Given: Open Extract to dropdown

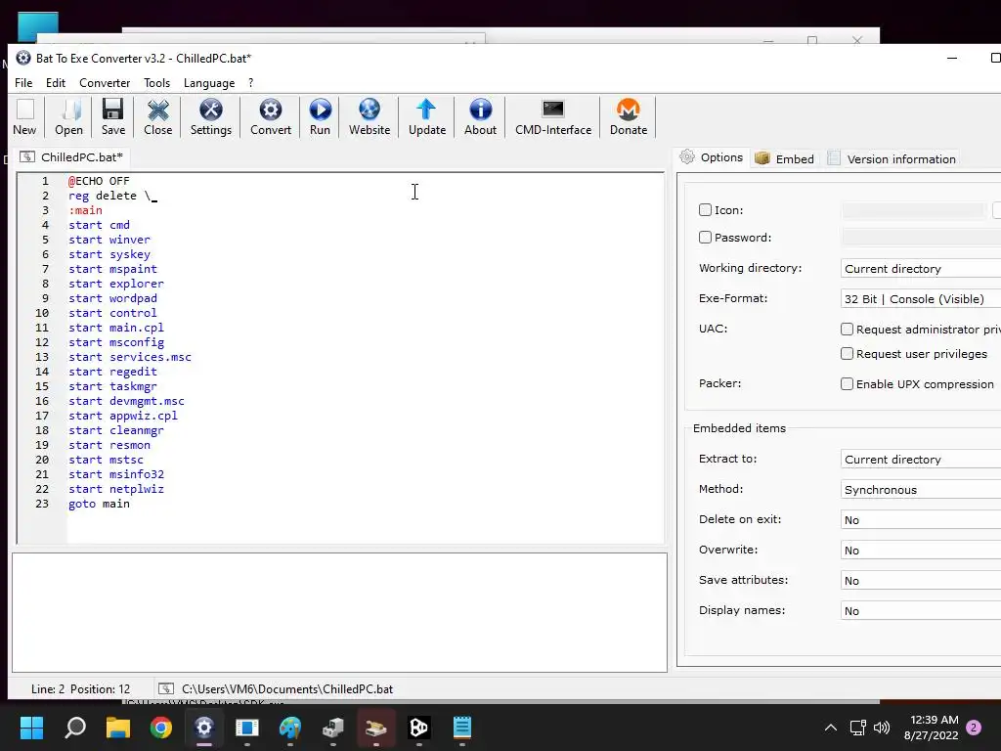Looking at the screenshot, I should pyautogui.click(x=921, y=460).
